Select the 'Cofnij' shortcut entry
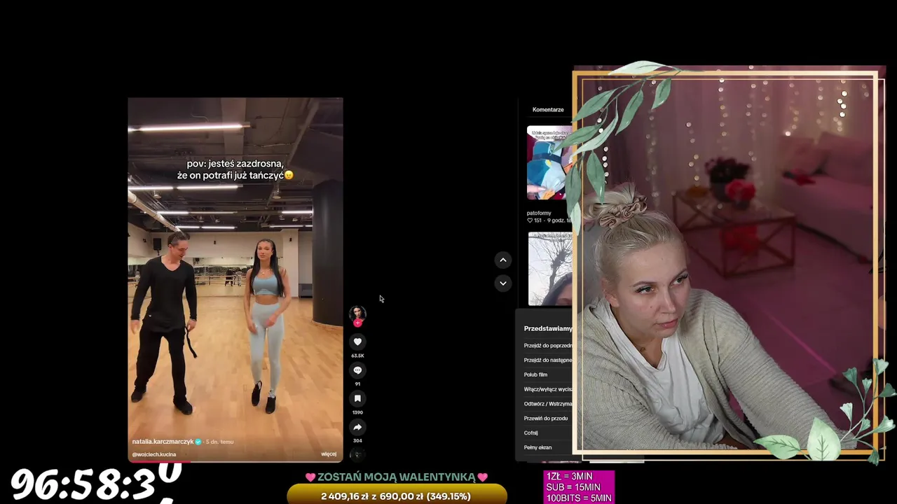897x504 pixels. coord(531,433)
